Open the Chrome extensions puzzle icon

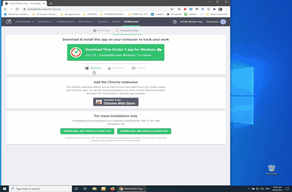pyautogui.click(x=214, y=9)
